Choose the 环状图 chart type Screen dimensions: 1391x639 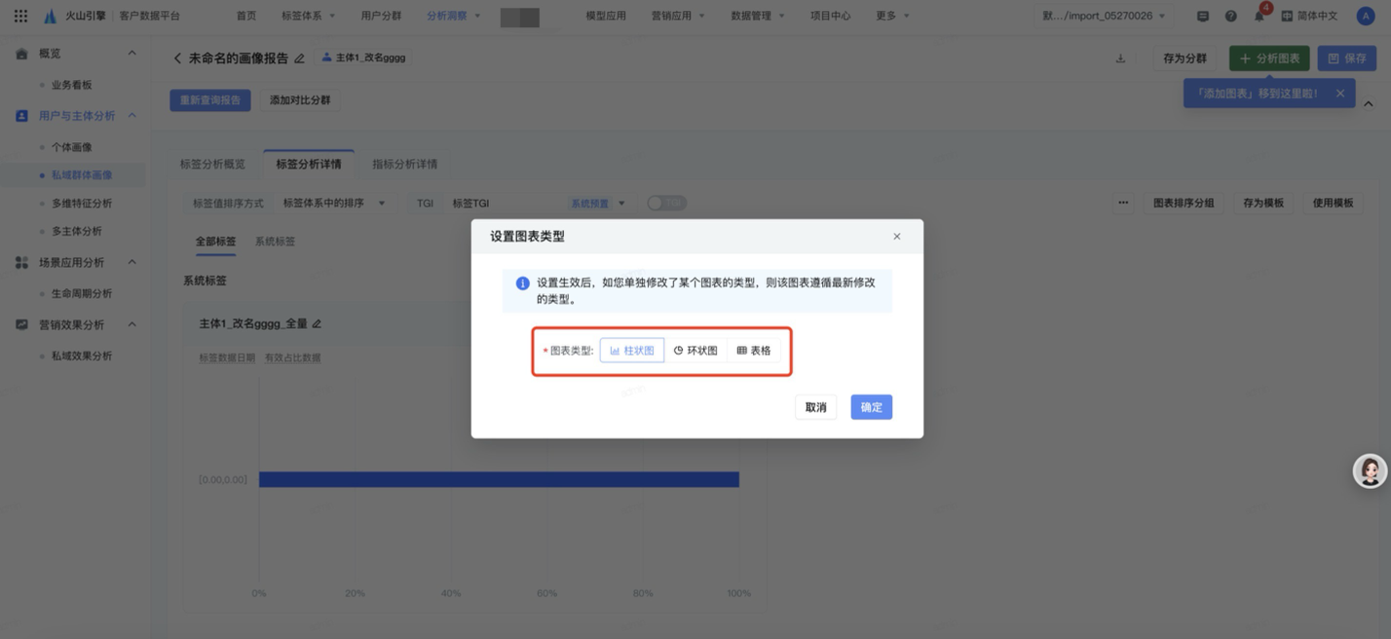click(x=695, y=351)
